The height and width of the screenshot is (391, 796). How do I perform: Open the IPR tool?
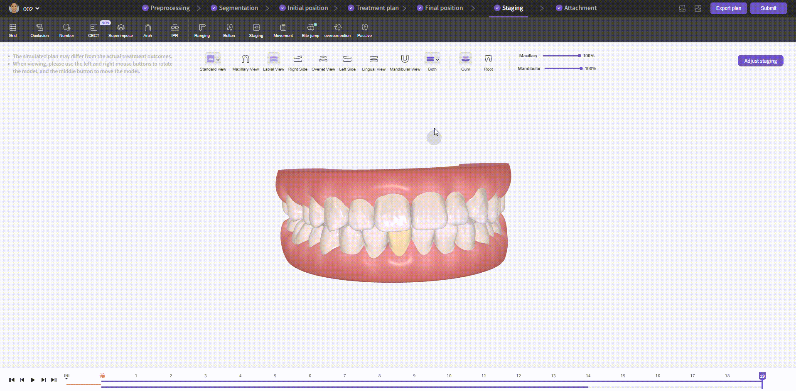pos(175,31)
